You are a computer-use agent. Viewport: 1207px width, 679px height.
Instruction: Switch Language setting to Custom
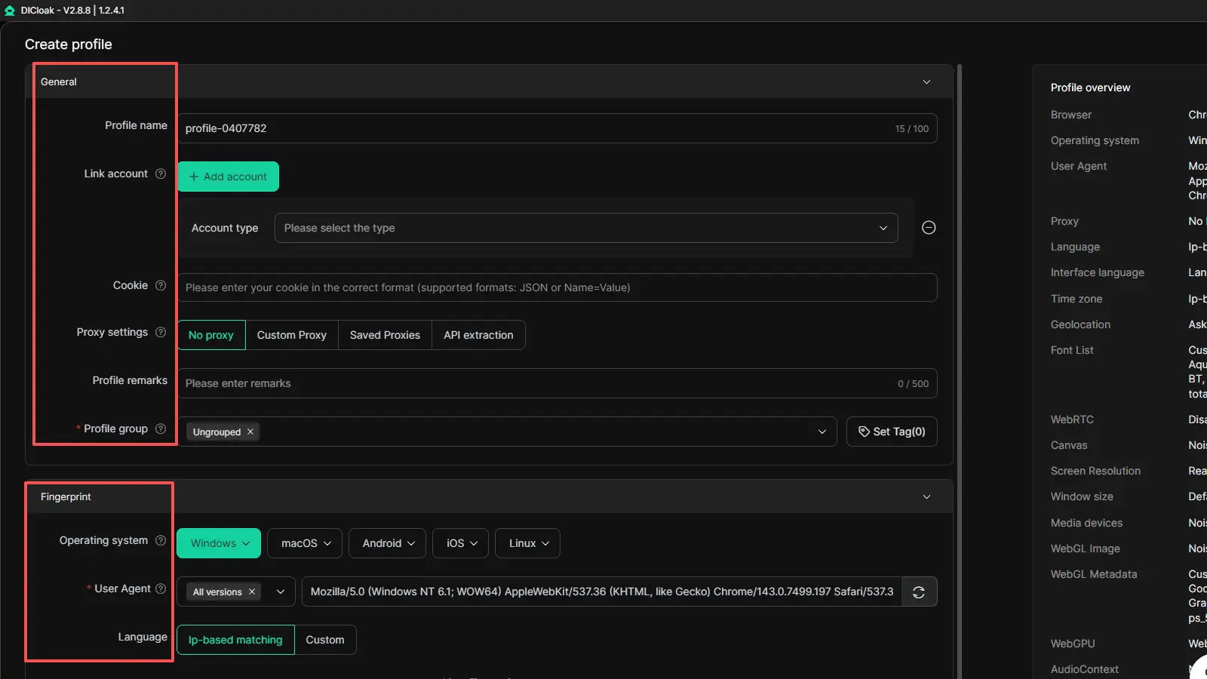tap(325, 640)
